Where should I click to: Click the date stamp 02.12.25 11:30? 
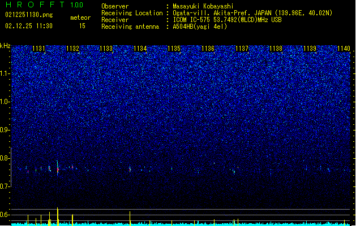click(x=29, y=26)
